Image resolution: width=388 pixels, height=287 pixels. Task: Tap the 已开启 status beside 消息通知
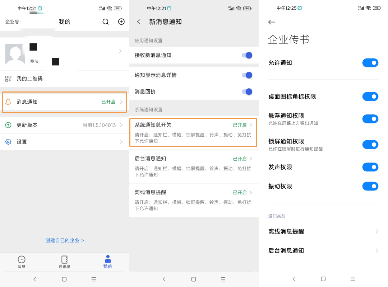108,102
